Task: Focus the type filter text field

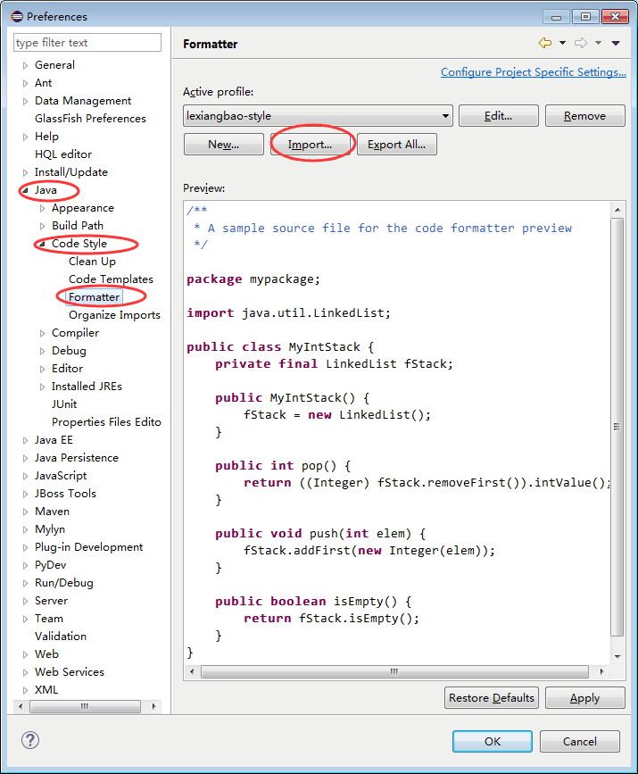Action: tap(87, 43)
